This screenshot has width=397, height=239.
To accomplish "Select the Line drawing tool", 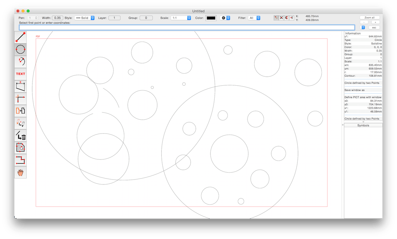I will coord(20,37).
